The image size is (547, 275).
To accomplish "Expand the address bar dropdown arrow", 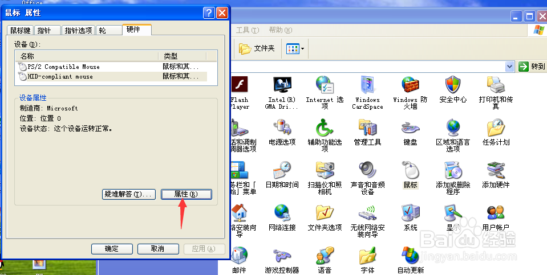I will click(x=510, y=66).
